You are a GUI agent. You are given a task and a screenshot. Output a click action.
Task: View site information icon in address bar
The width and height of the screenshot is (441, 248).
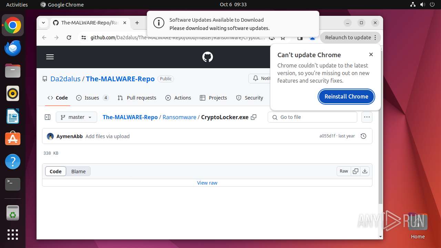tap(83, 38)
